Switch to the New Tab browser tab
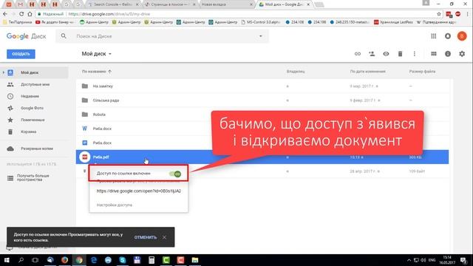473x266 pixels. coord(226,4)
